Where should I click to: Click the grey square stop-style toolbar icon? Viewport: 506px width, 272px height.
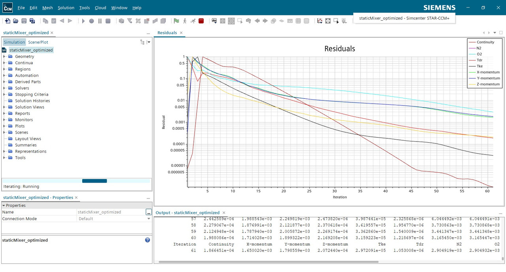point(108,21)
